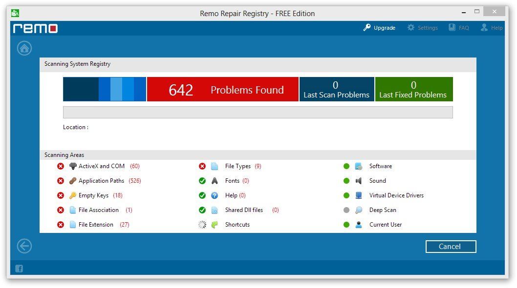Click the green status dot for Sound
This screenshot has width=517, height=288.
[x=346, y=181]
